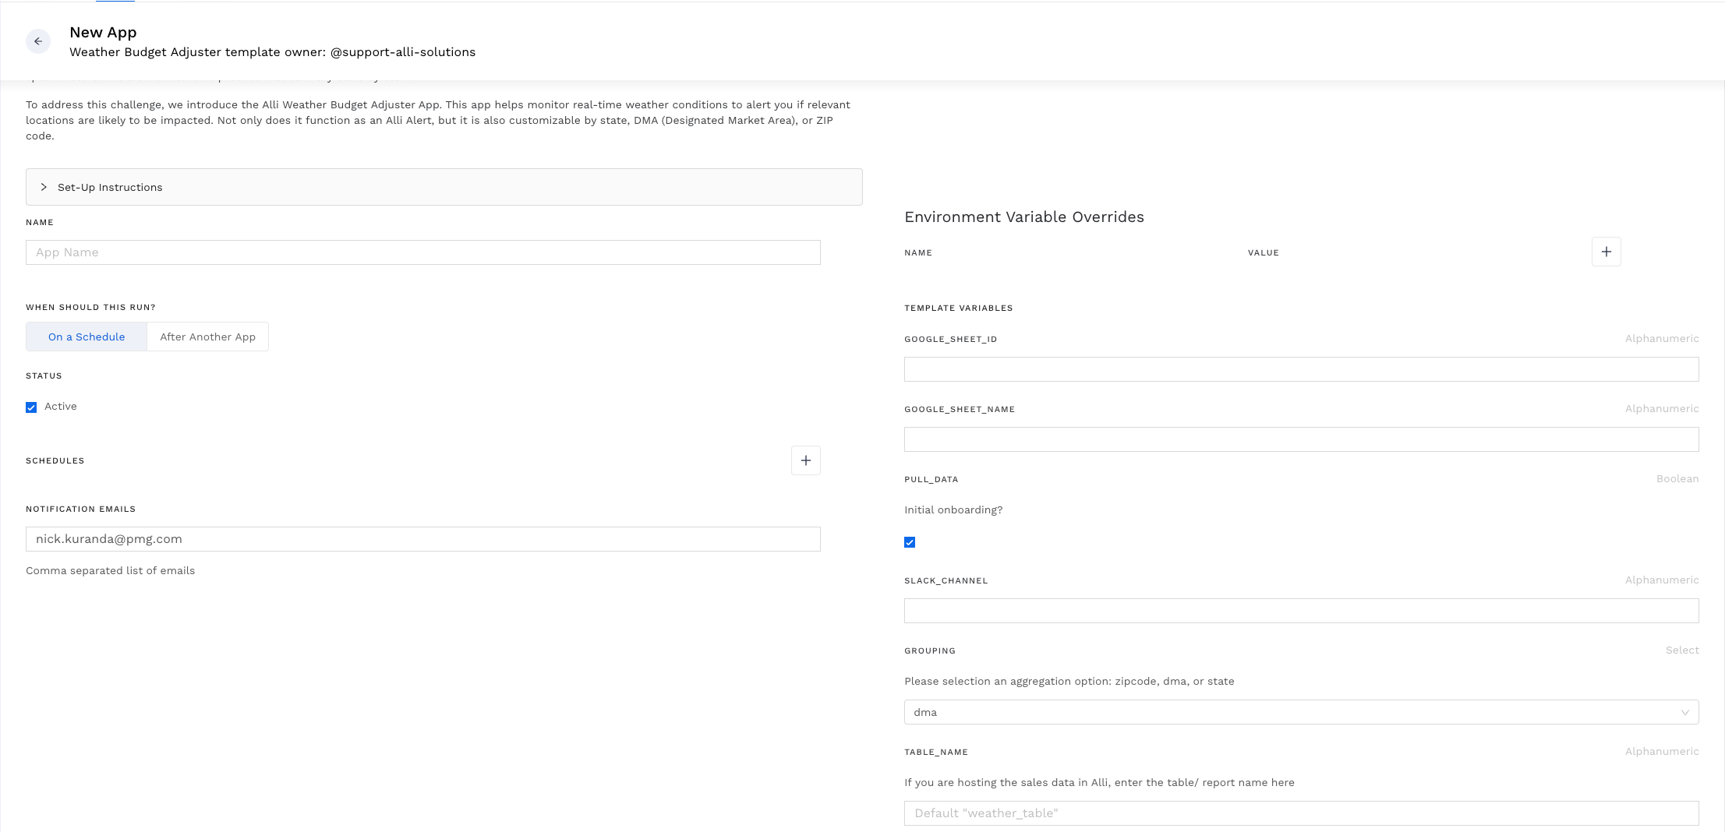Click the GOOGLE_SHEET_ID input box
This screenshot has height=832, width=1725.
tap(1300, 369)
